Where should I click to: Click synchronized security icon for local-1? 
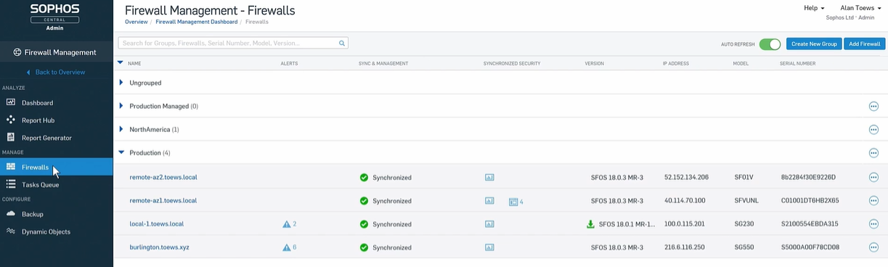coord(489,224)
